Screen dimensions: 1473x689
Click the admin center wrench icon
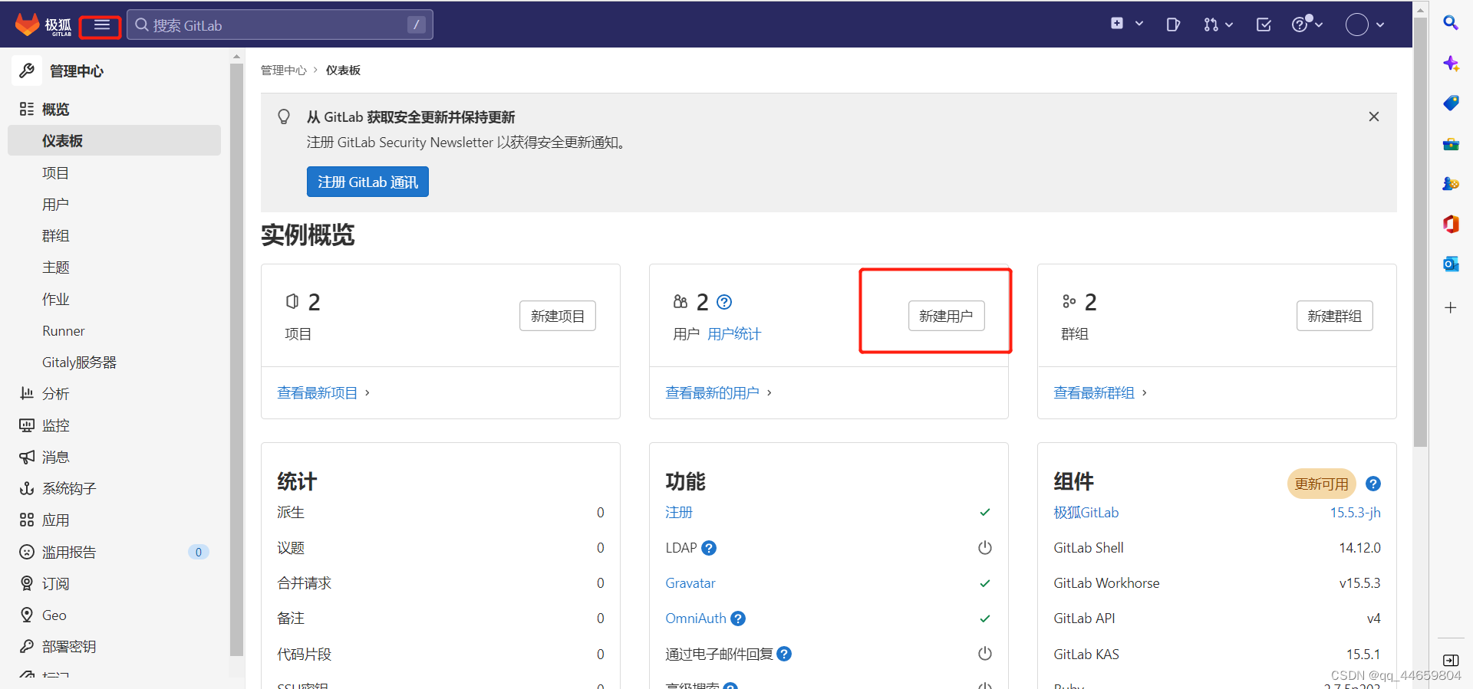pyautogui.click(x=27, y=71)
